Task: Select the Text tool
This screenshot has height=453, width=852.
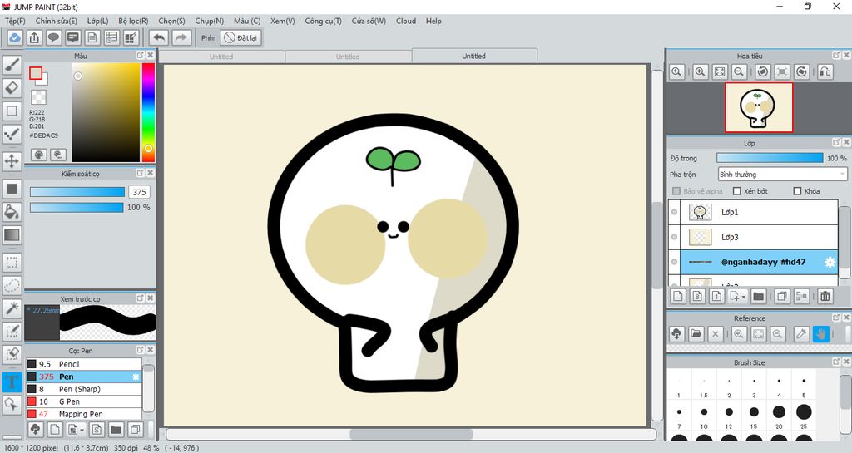Action: (12, 382)
